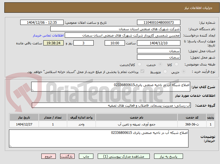Click the تعداد / مقدار column header
This screenshot has height=164, width=220.
click(x=53, y=117)
